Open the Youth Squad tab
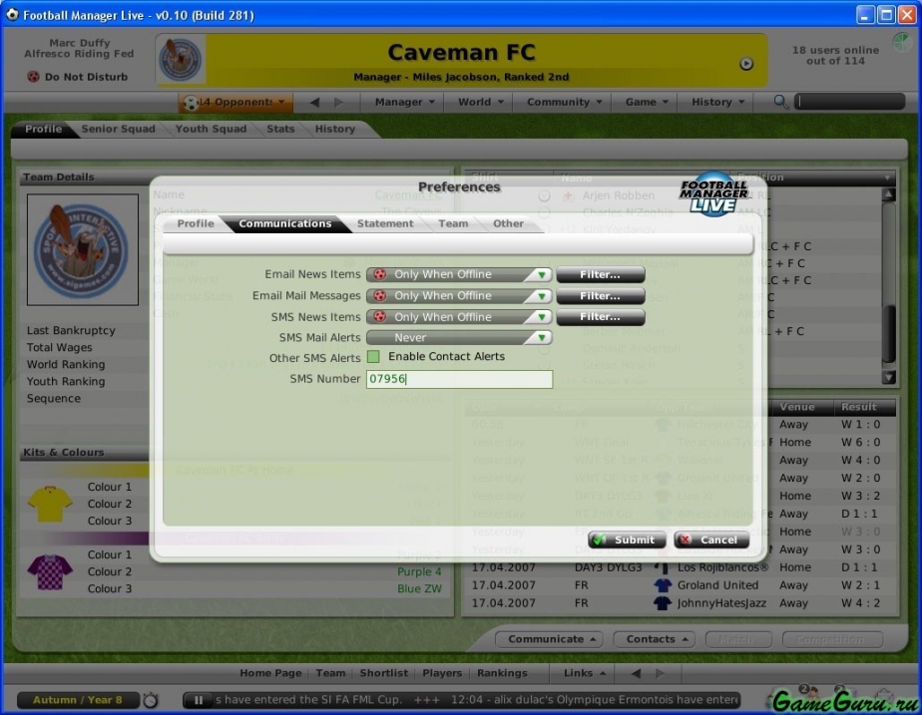Viewport: 922px width, 715px height. (212, 130)
